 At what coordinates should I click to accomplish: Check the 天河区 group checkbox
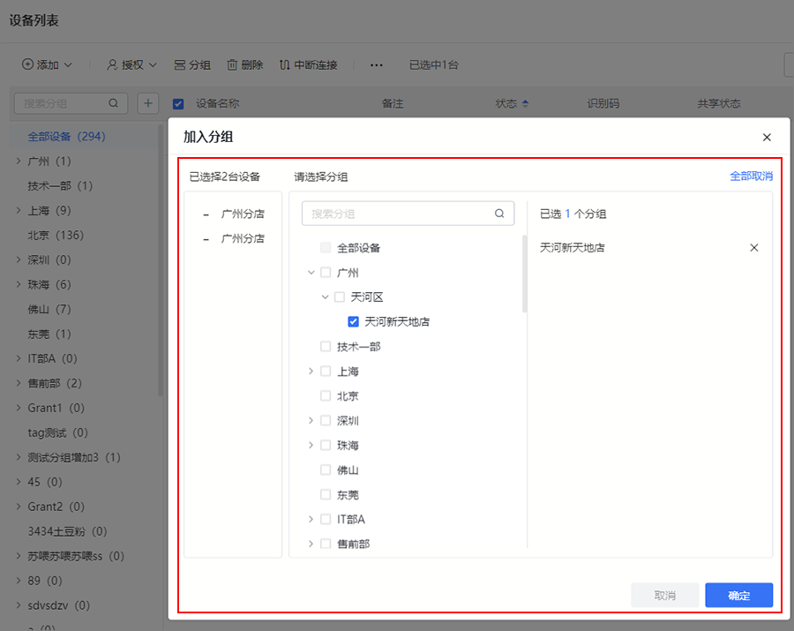[x=340, y=297]
